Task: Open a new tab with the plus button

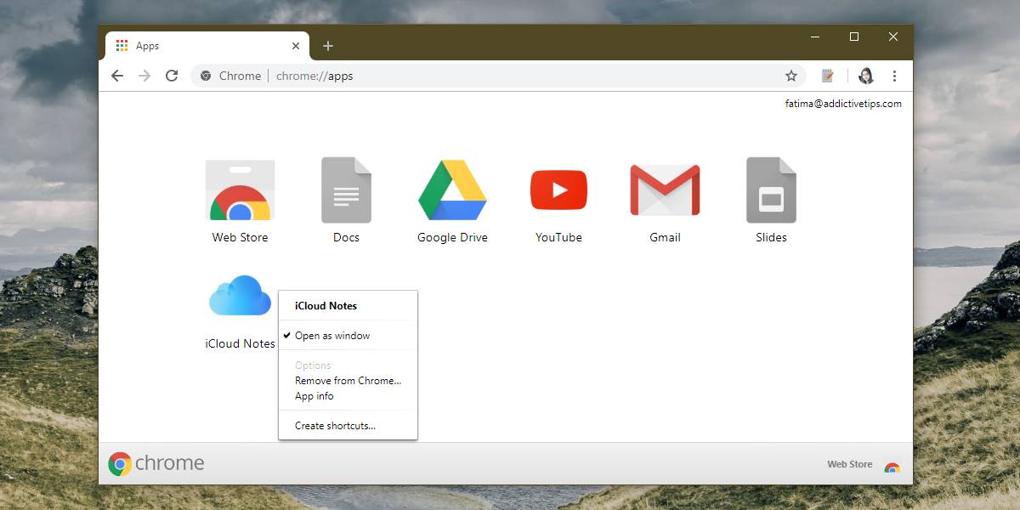Action: (328, 46)
